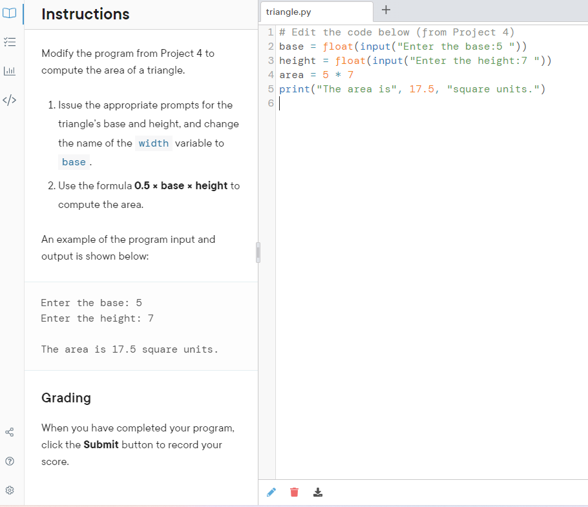Open the code brackets icon in sidebar
The width and height of the screenshot is (588, 507).
click(10, 100)
